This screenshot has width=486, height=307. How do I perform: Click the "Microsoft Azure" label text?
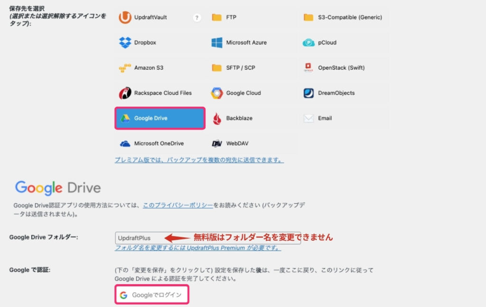(246, 42)
